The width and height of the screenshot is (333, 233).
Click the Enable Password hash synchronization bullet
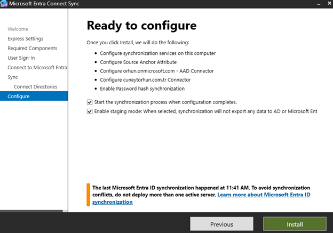click(142, 88)
